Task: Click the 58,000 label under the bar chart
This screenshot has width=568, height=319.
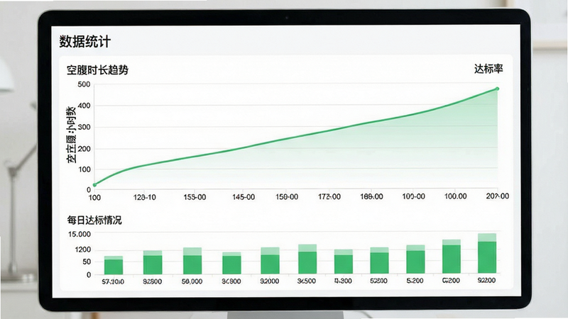Action: (192, 281)
